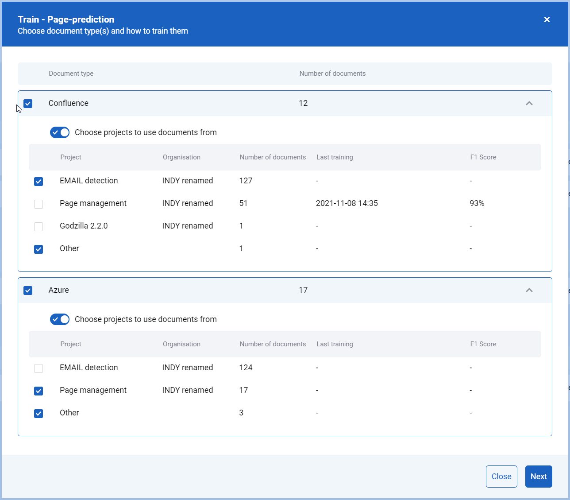Collapse the Confluence section chevron
This screenshot has height=500, width=570.
(x=529, y=103)
